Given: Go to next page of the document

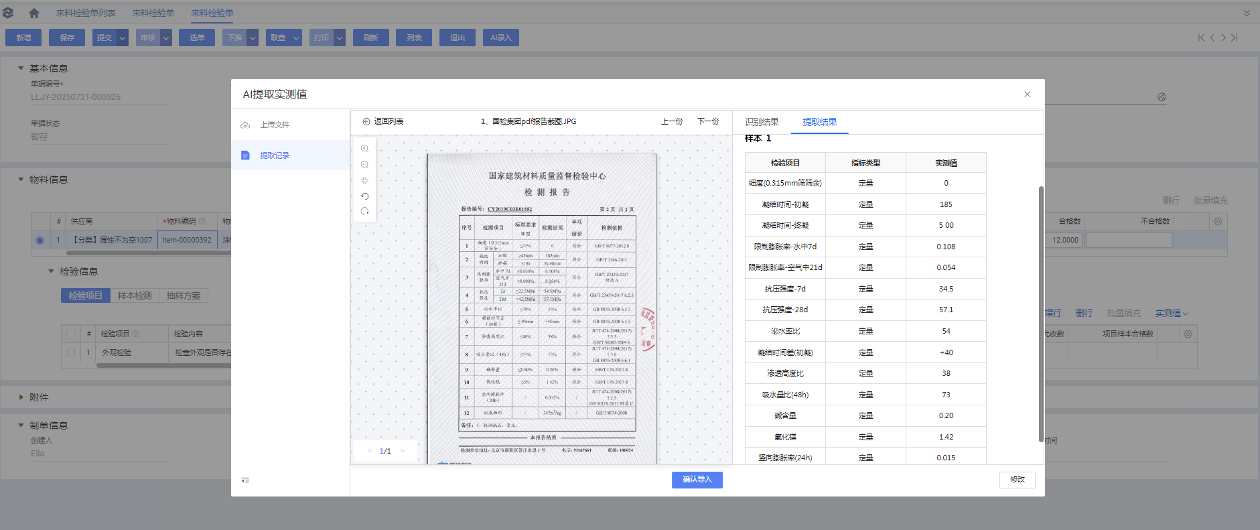Looking at the screenshot, I should [x=402, y=451].
